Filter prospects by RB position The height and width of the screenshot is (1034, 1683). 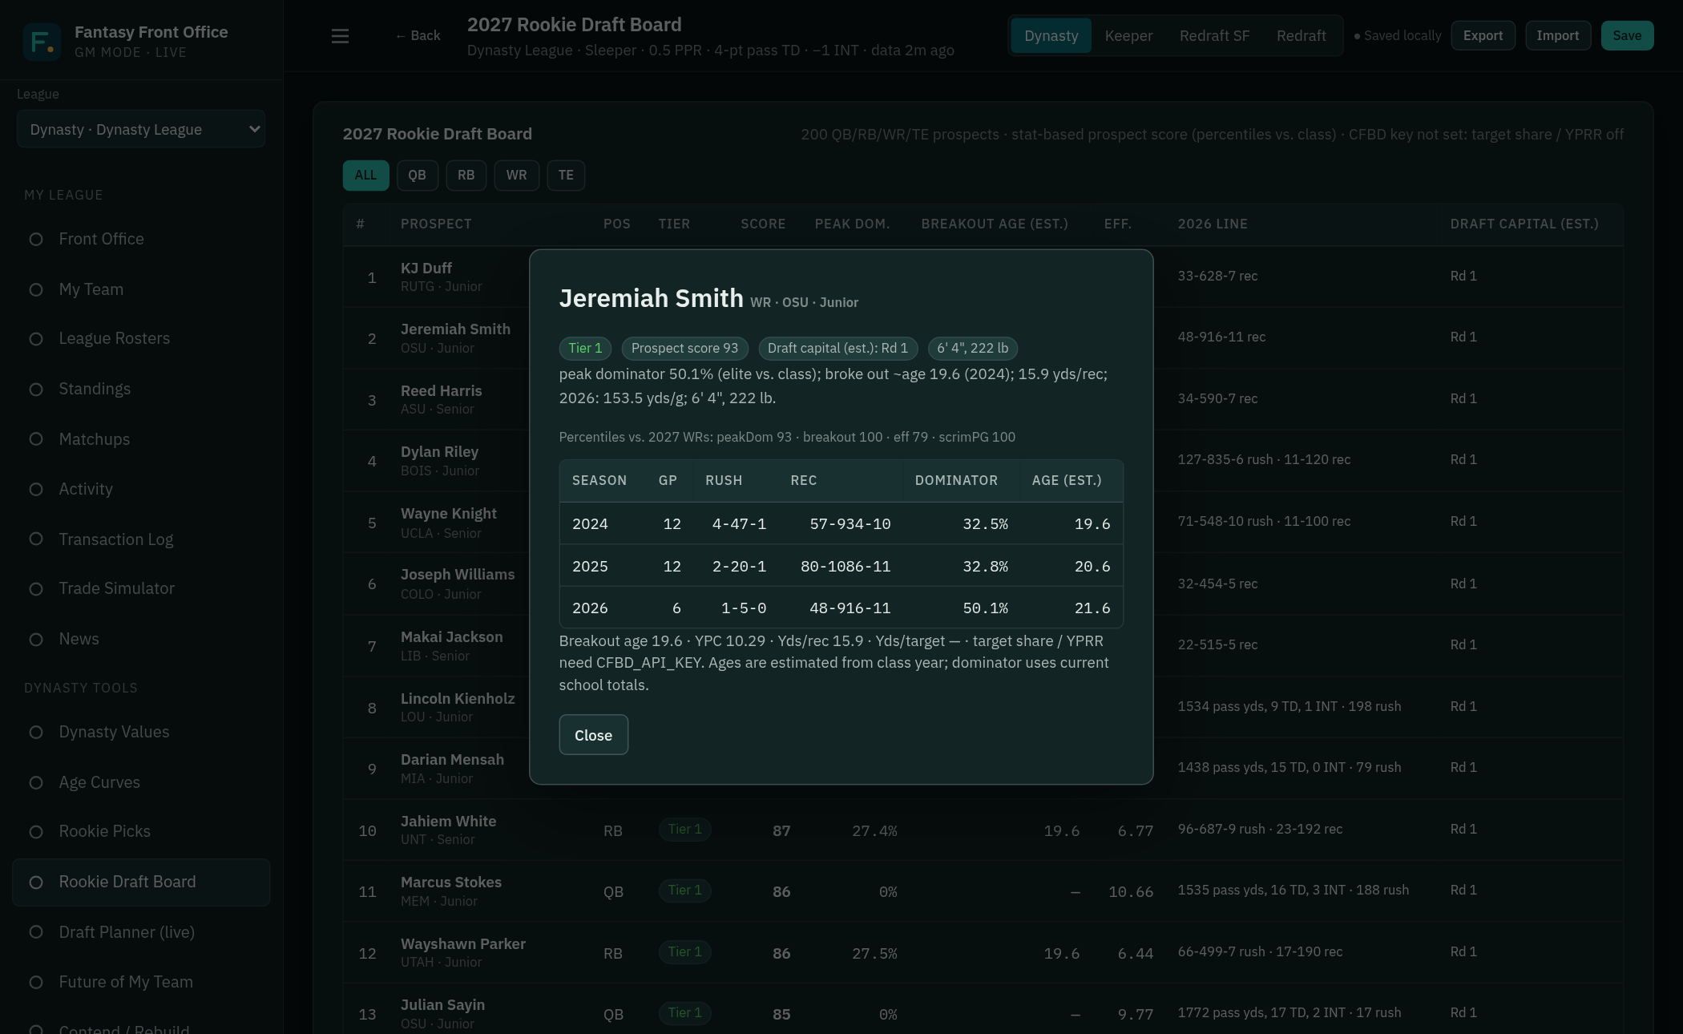[466, 176]
